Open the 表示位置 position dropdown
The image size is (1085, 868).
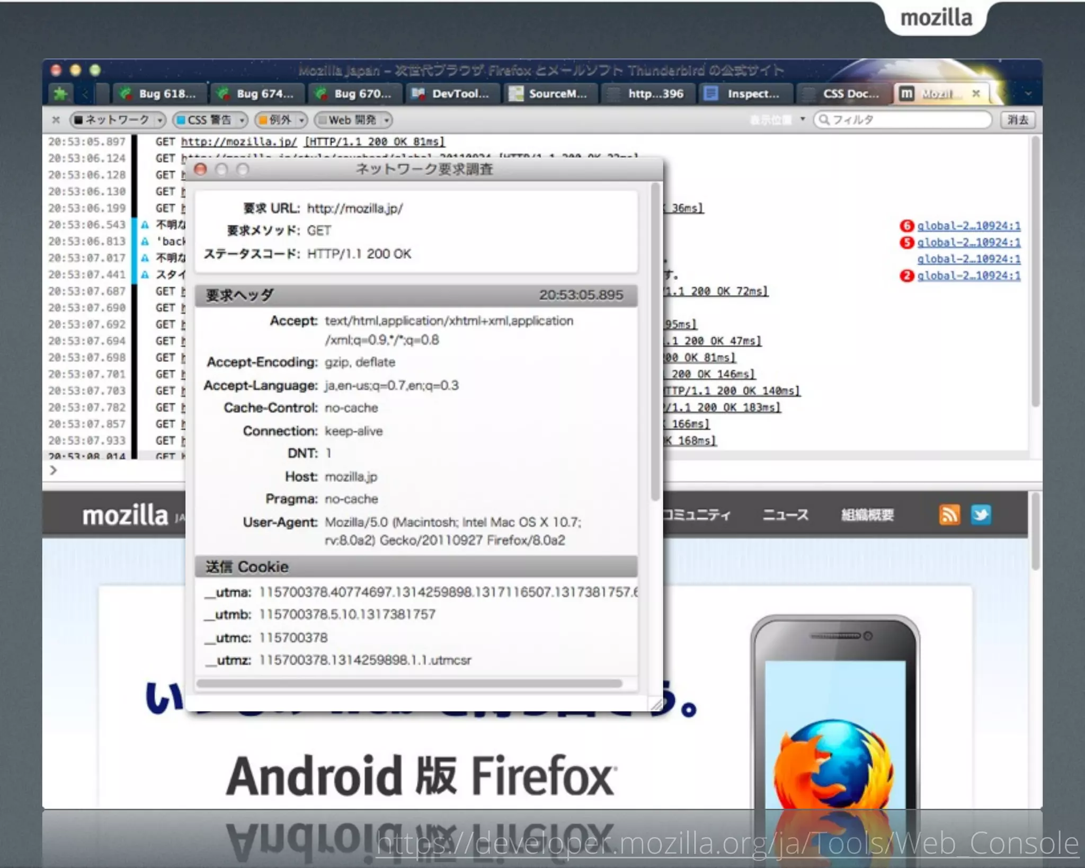[777, 120]
